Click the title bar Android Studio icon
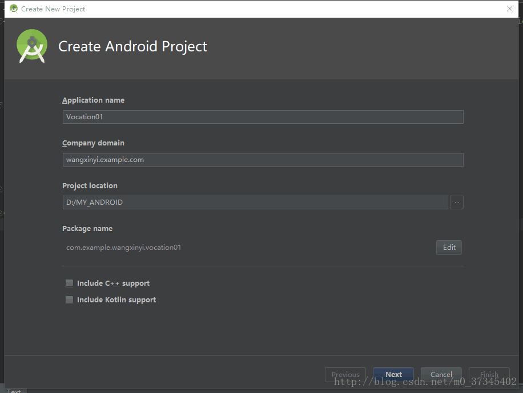The width and height of the screenshot is (523, 393). click(14, 9)
